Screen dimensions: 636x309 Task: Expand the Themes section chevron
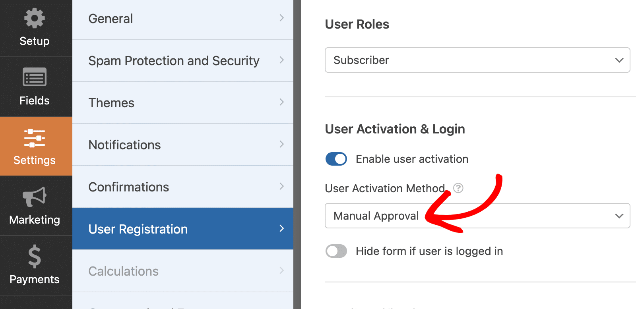pyautogui.click(x=281, y=102)
